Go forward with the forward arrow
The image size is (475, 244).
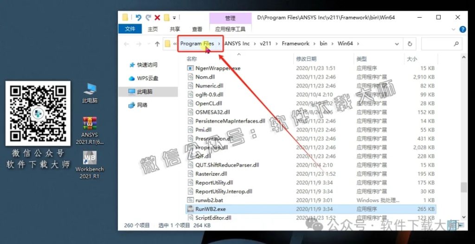[138, 44]
